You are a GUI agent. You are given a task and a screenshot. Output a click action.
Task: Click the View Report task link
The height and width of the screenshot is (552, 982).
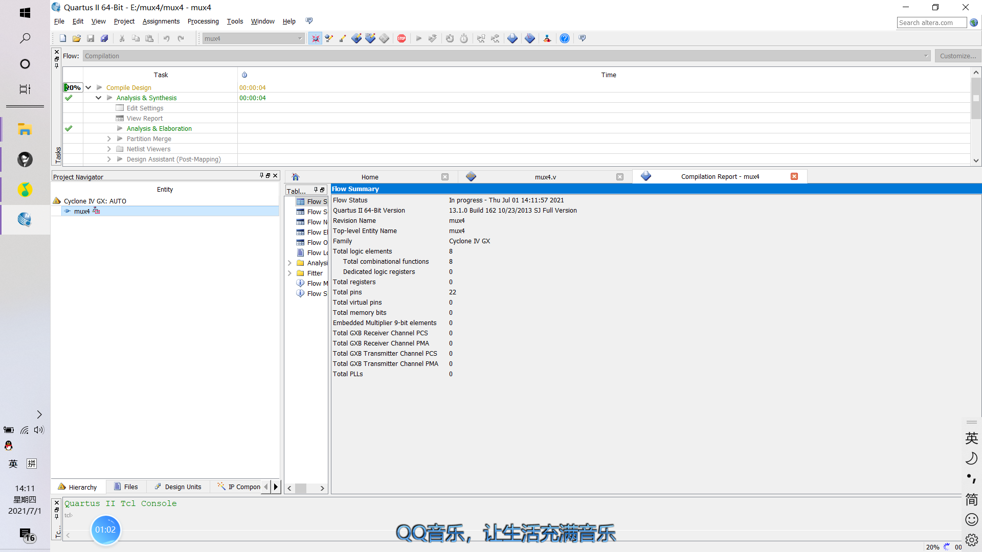pyautogui.click(x=144, y=118)
